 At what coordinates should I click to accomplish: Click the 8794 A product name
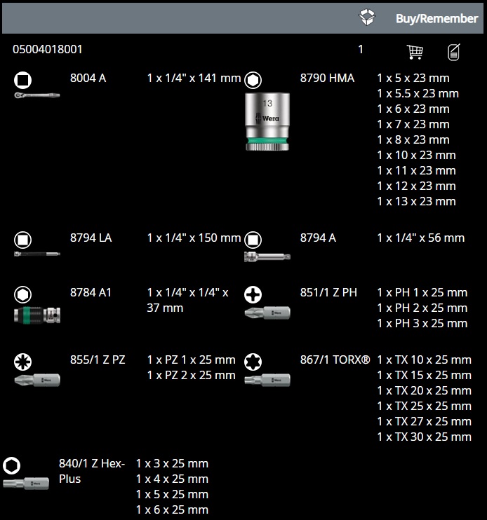click(318, 238)
